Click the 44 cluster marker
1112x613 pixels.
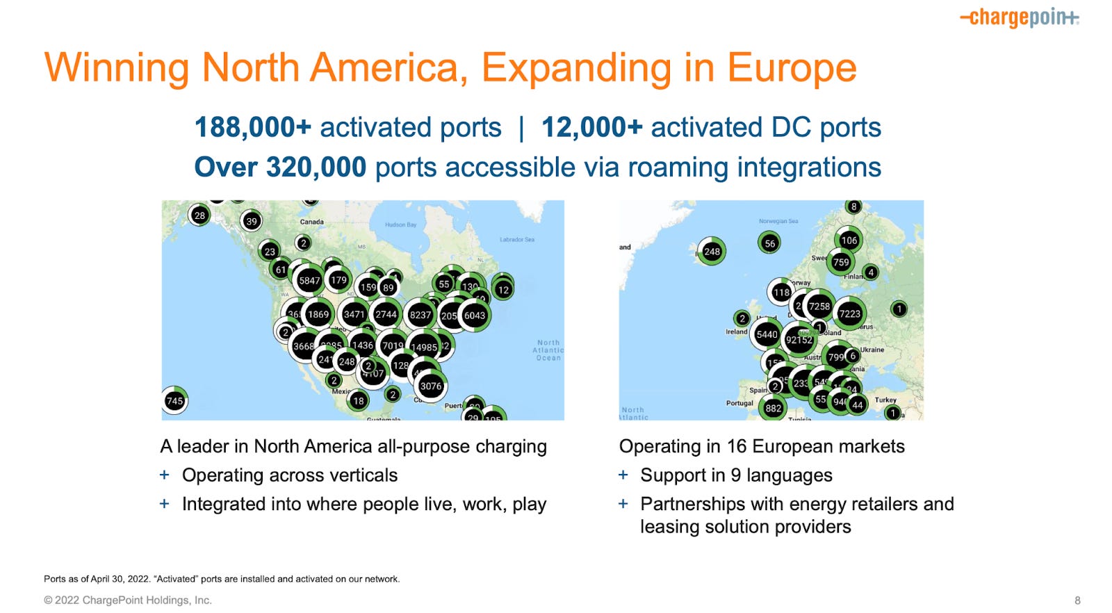coord(858,405)
